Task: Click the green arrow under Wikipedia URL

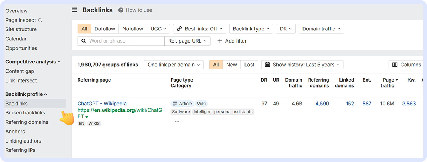Action: pyautogui.click(x=87, y=117)
